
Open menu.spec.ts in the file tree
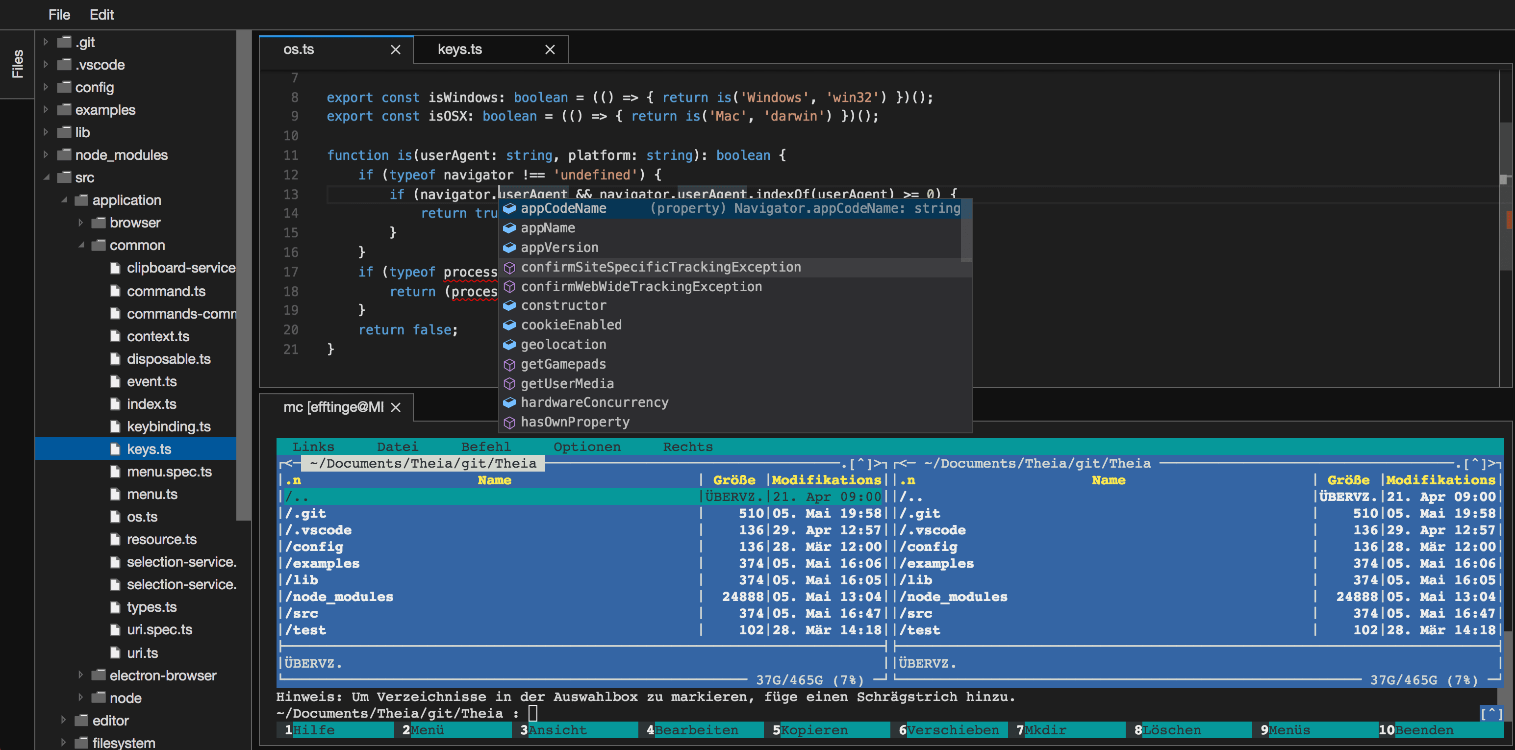169,472
